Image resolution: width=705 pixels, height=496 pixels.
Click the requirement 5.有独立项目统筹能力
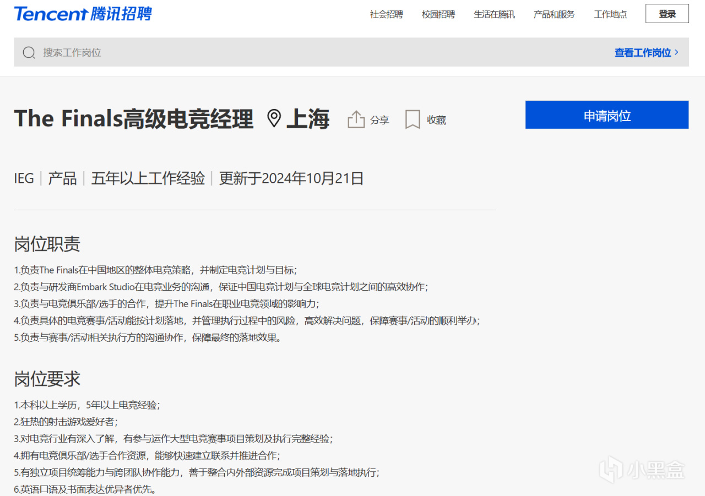tap(197, 472)
